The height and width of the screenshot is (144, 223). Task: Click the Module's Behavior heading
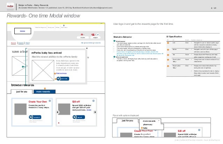pos(123,37)
